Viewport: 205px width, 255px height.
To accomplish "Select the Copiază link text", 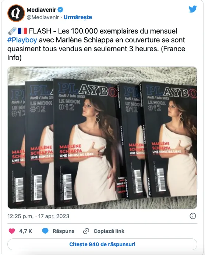I will [x=109, y=231].
